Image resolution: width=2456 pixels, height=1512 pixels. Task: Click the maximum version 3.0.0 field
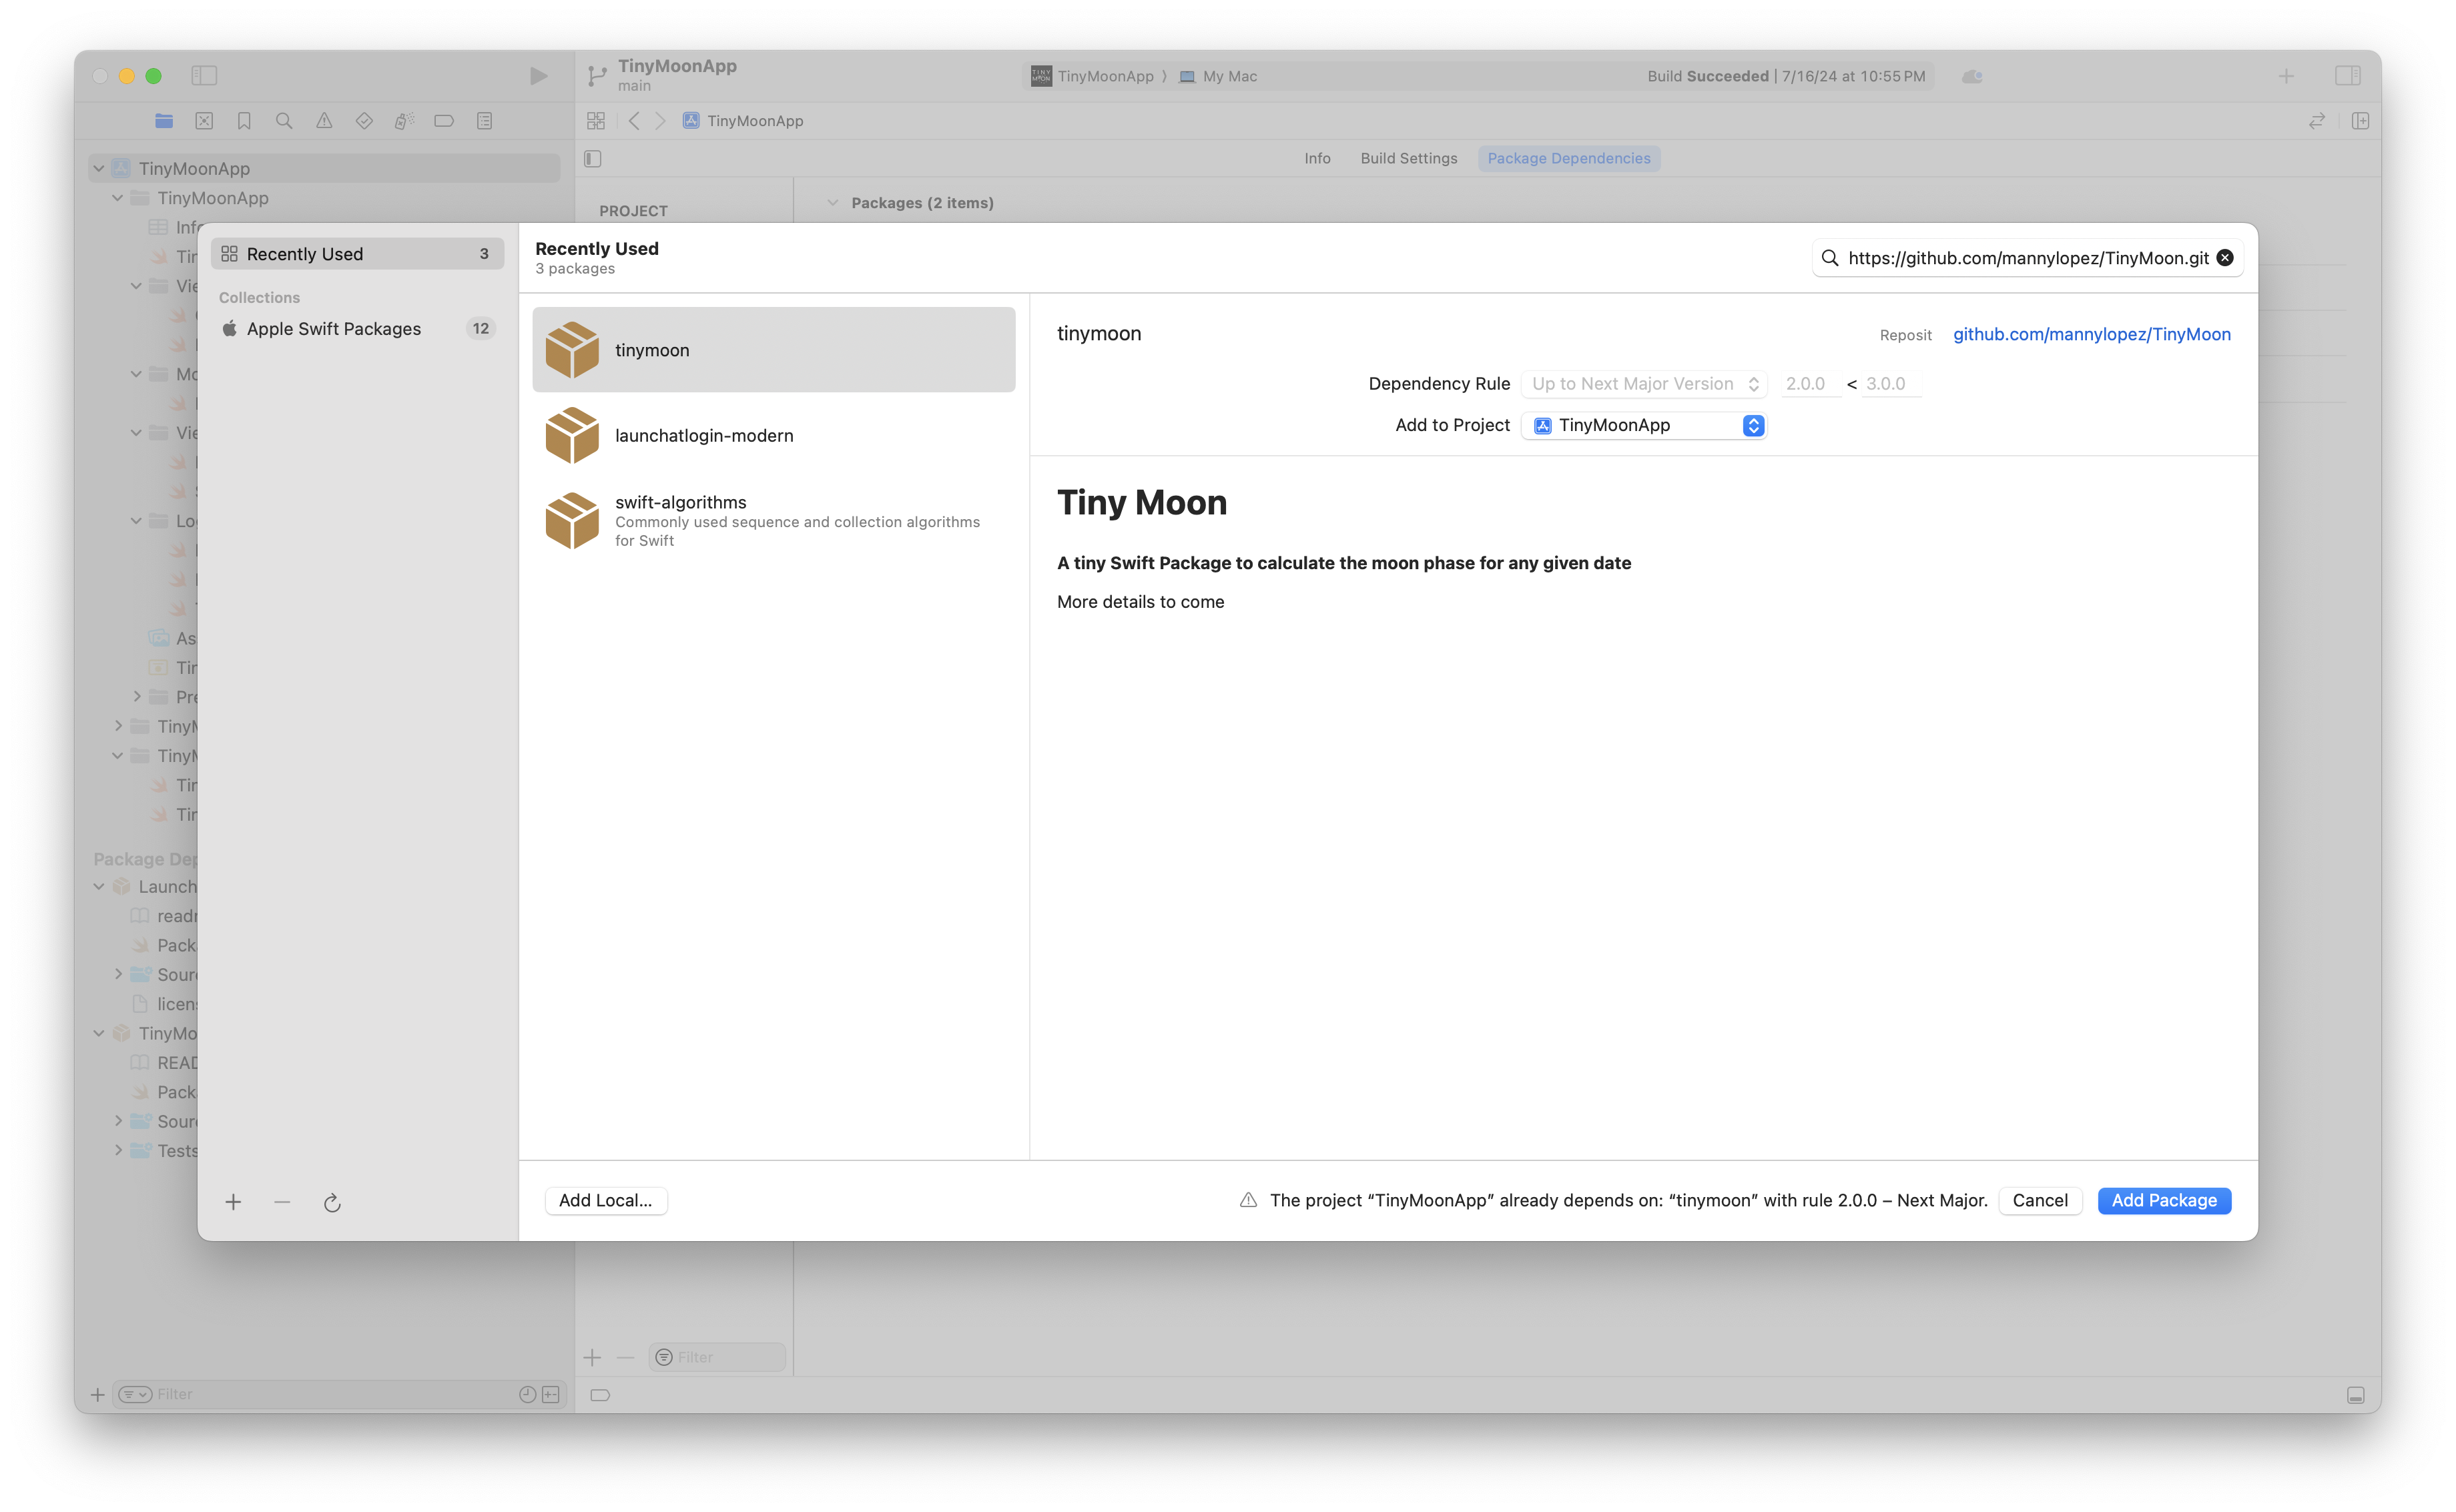coord(1890,384)
